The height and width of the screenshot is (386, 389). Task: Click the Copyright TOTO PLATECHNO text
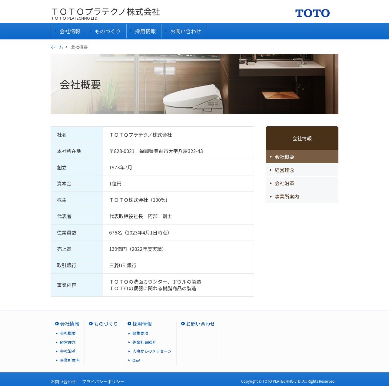click(288, 381)
